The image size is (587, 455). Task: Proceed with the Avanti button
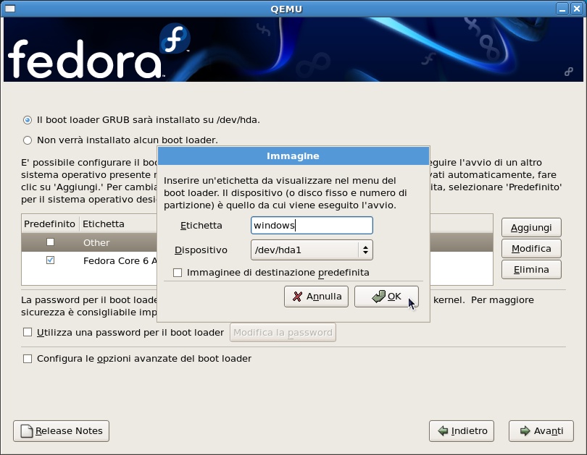(541, 431)
